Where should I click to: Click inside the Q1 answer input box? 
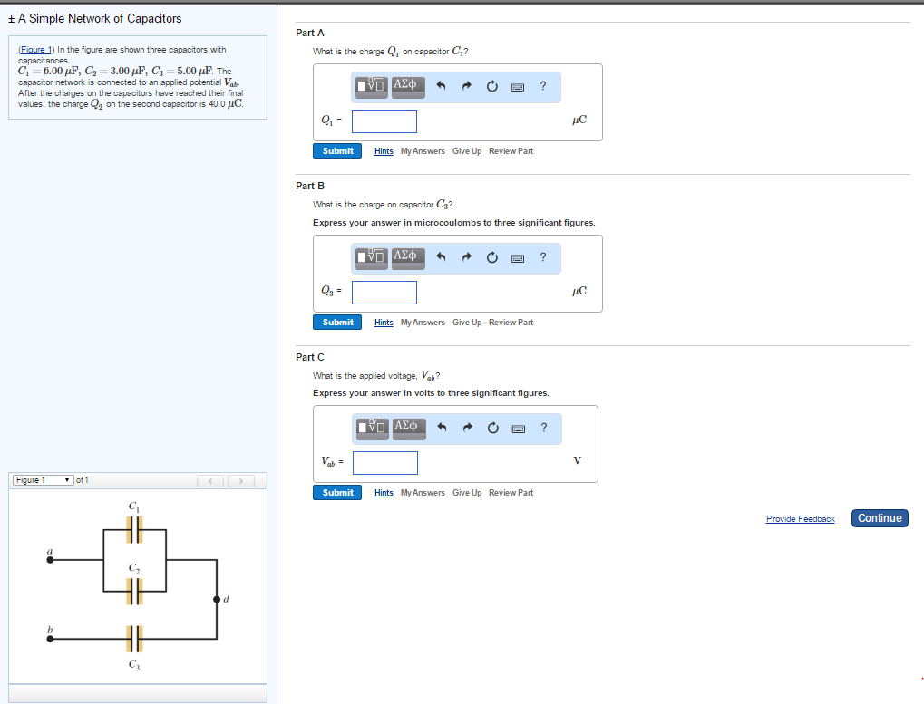(384, 120)
